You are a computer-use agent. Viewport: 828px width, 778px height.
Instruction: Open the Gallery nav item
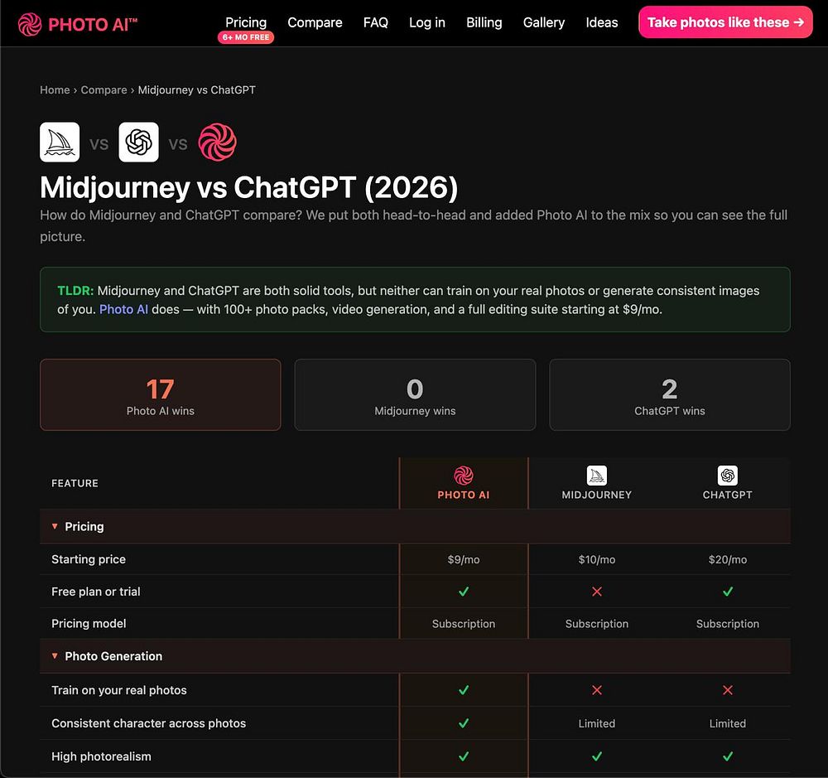pos(544,22)
